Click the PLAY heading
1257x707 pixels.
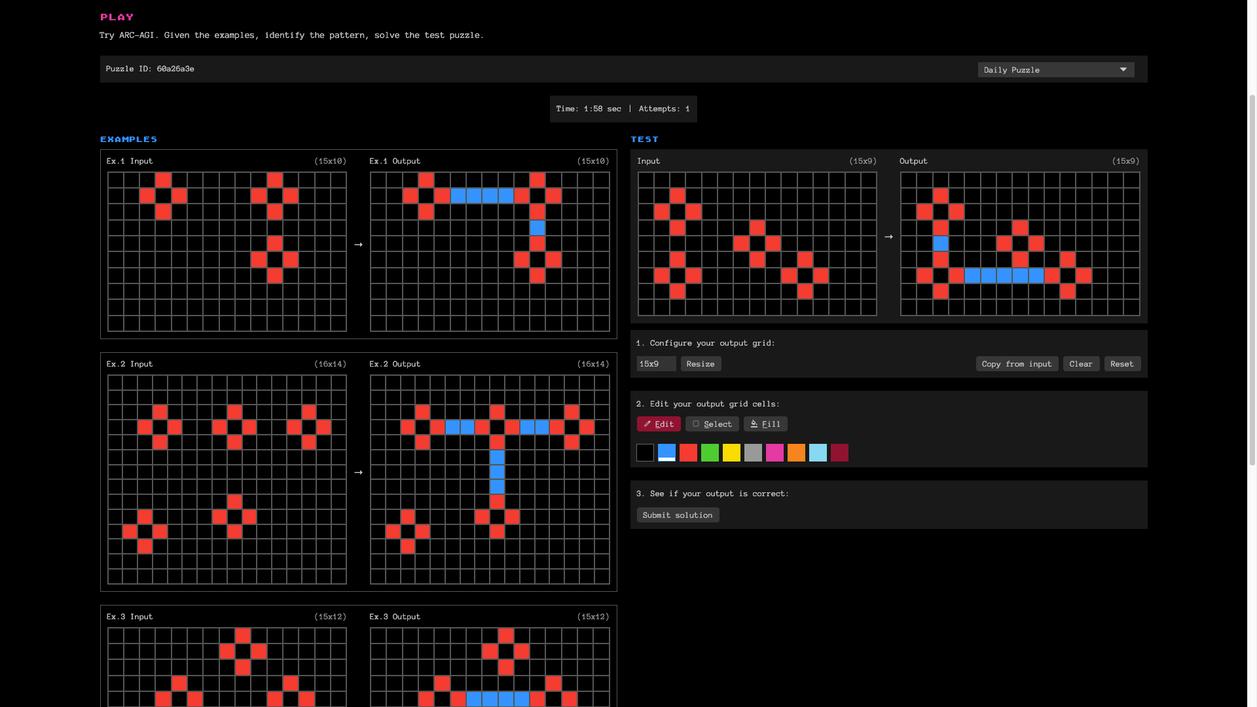pos(117,17)
